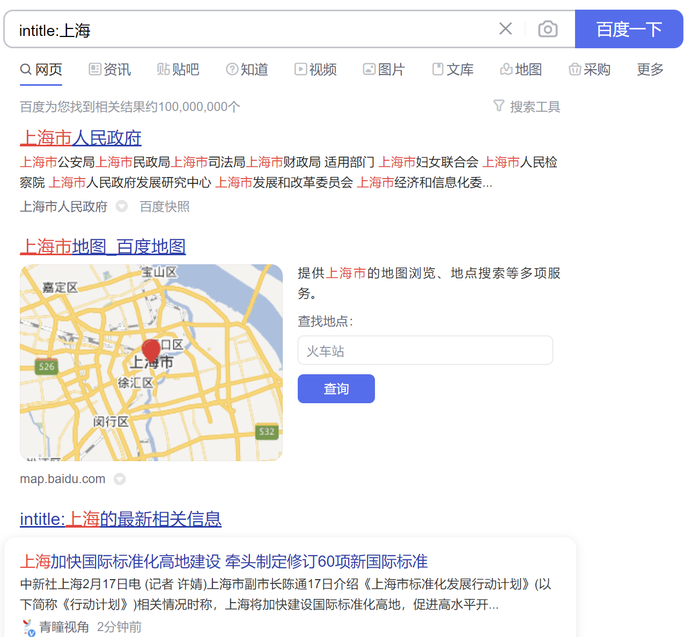
Task: Open the 图片 tab
Action: click(384, 69)
